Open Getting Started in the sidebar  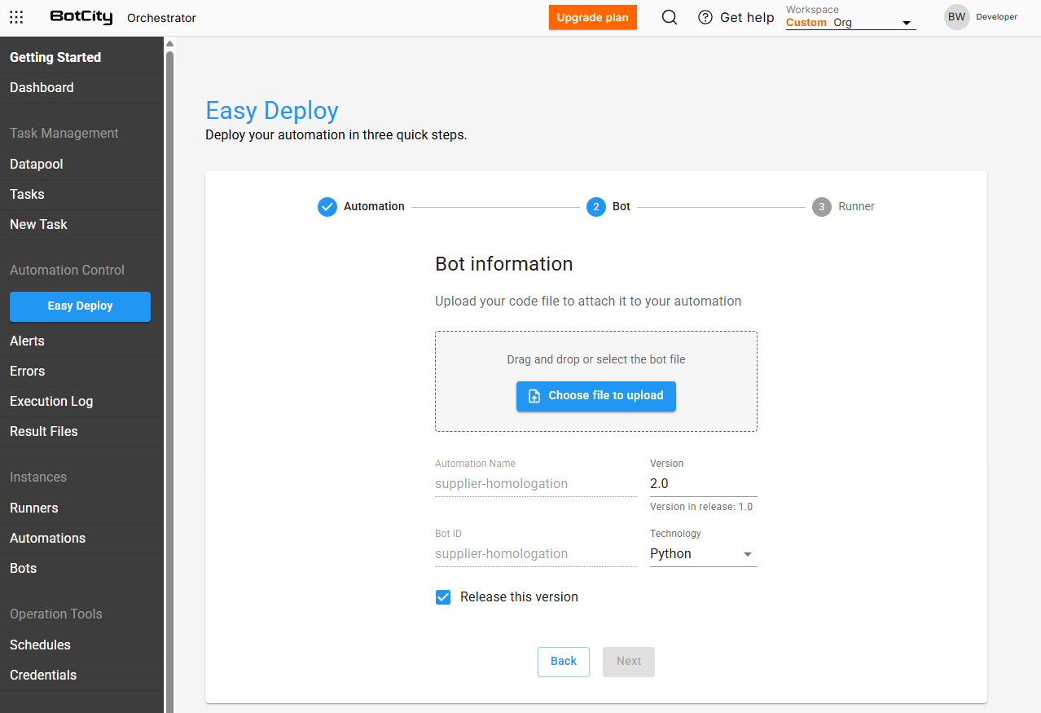(81, 58)
